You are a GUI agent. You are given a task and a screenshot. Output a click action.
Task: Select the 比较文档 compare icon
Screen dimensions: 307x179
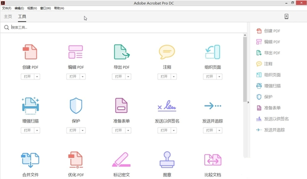click(213, 160)
